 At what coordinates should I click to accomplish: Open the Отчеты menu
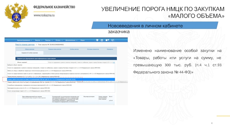(x=59, y=40)
